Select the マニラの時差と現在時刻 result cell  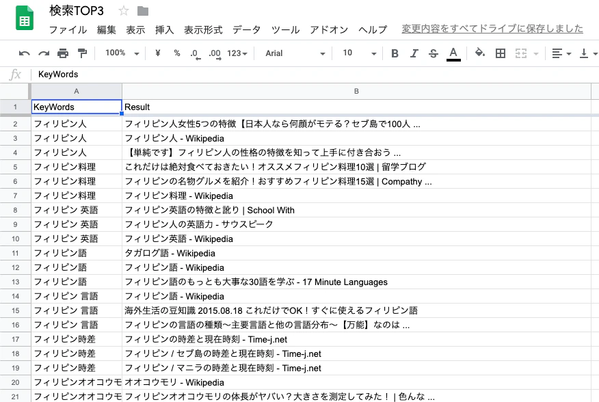(x=356, y=368)
